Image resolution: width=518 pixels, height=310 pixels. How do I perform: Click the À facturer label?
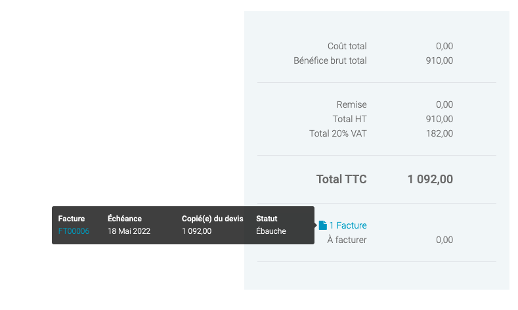[x=347, y=240]
